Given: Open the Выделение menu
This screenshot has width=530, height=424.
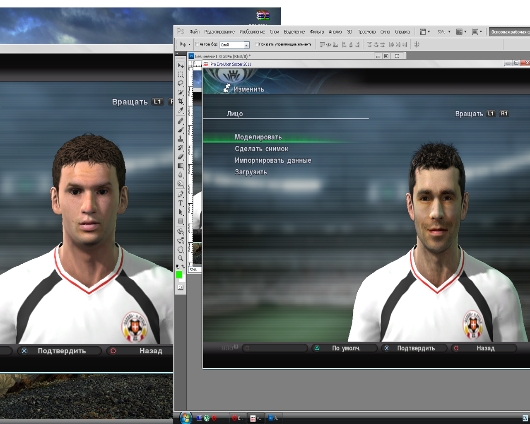Looking at the screenshot, I should (x=294, y=32).
